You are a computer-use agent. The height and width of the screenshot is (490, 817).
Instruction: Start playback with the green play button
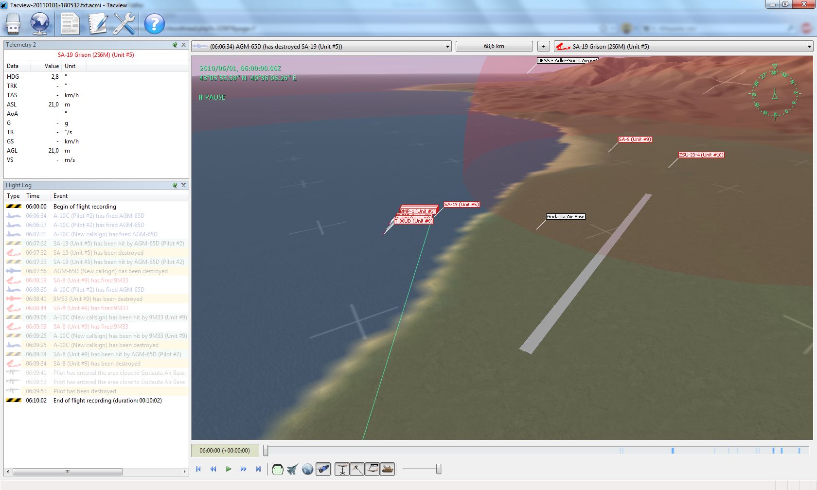click(x=229, y=469)
